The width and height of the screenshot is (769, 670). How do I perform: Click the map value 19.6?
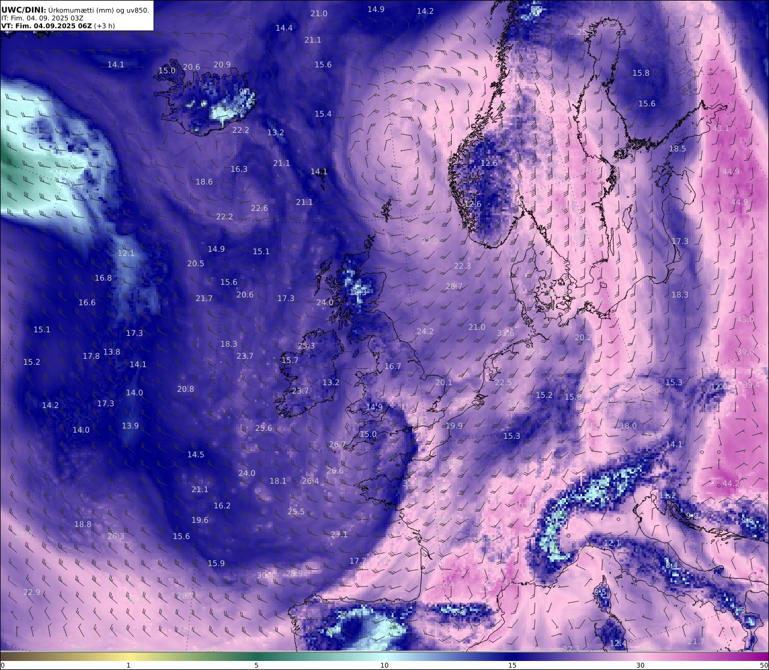pyautogui.click(x=200, y=520)
